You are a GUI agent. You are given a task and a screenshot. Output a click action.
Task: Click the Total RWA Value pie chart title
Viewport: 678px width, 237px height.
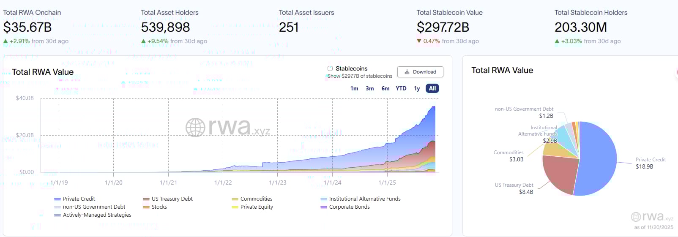[x=502, y=70]
